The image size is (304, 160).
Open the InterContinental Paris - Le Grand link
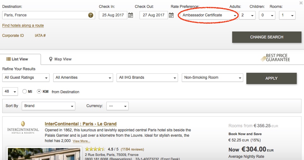tap(81, 124)
